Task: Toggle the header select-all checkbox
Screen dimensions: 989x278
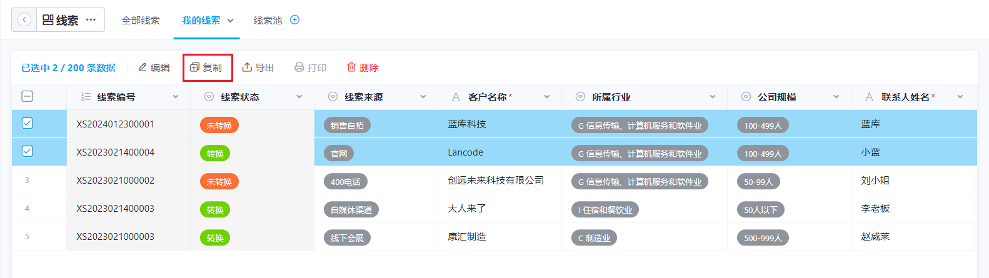Action: click(x=27, y=96)
